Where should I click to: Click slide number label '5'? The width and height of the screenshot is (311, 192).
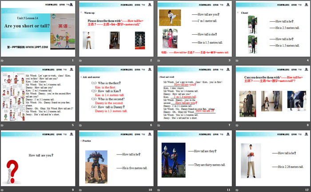[73, 125]
